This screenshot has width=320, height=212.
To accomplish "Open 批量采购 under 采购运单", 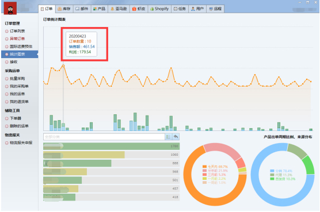I will pyautogui.click(x=17, y=79).
